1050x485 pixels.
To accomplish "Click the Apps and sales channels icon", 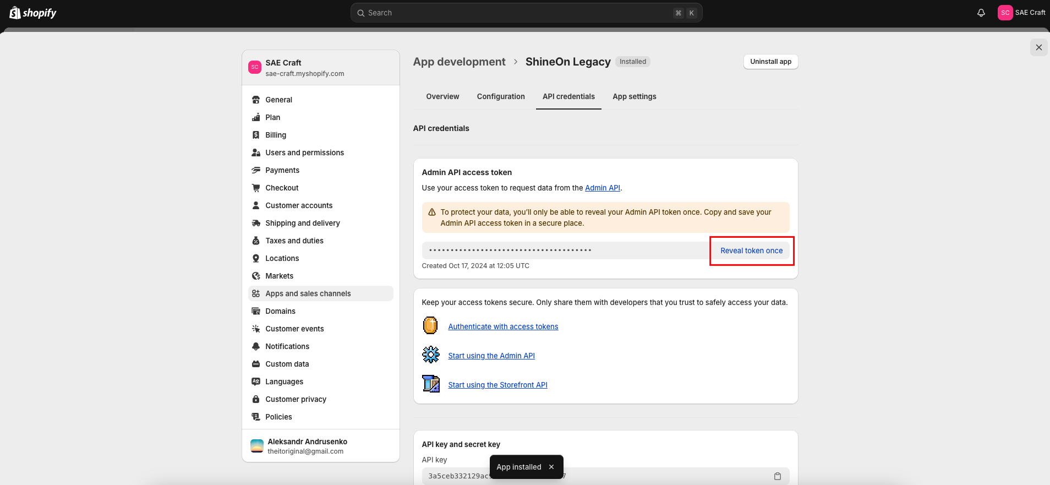I will point(256,293).
